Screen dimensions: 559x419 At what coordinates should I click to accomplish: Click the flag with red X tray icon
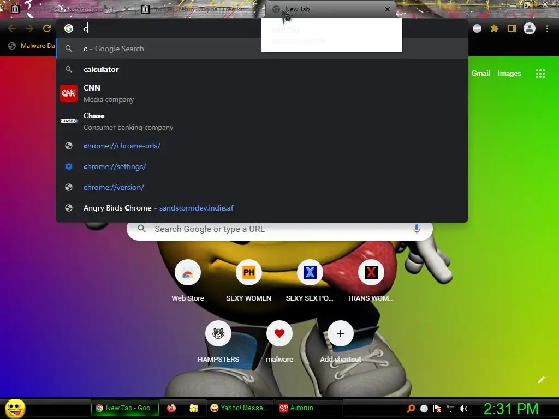click(x=437, y=409)
